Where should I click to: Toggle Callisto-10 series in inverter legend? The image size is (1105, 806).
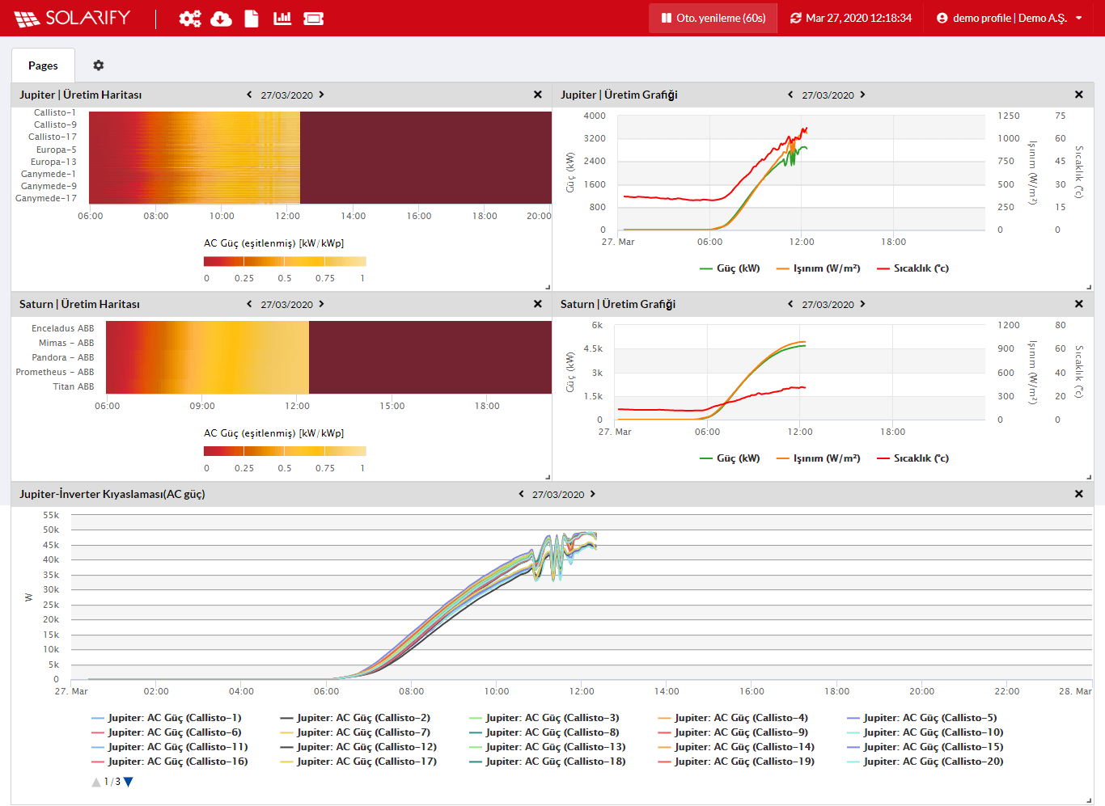925,732
